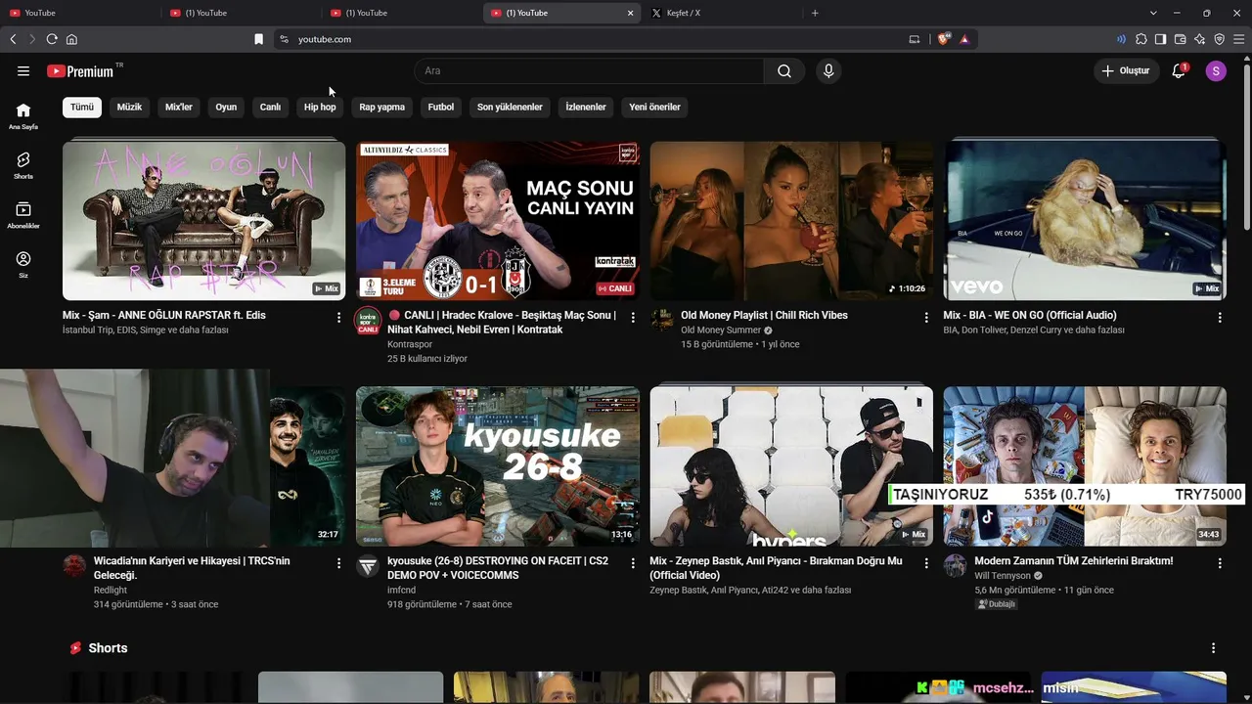Viewport: 1252px width, 704px height.
Task: Open a new browser tab
Action: [815, 13]
